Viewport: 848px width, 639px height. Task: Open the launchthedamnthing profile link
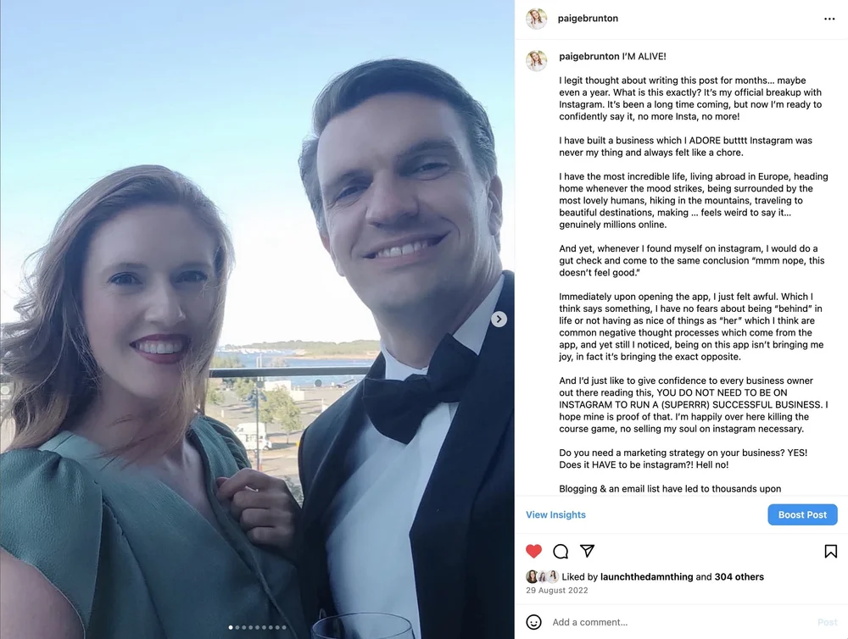click(x=646, y=577)
